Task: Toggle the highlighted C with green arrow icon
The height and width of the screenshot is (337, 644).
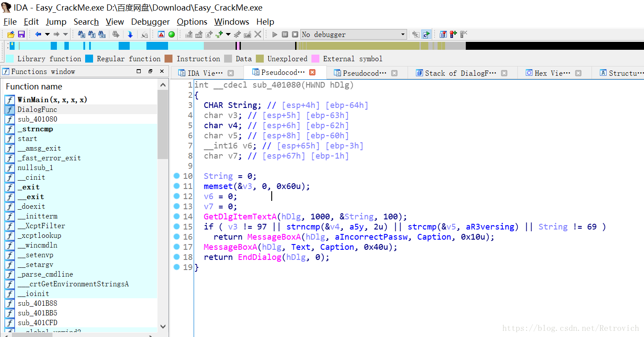Action: tap(426, 34)
